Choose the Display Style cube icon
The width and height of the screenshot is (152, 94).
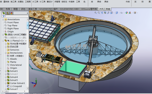coord(117,13)
